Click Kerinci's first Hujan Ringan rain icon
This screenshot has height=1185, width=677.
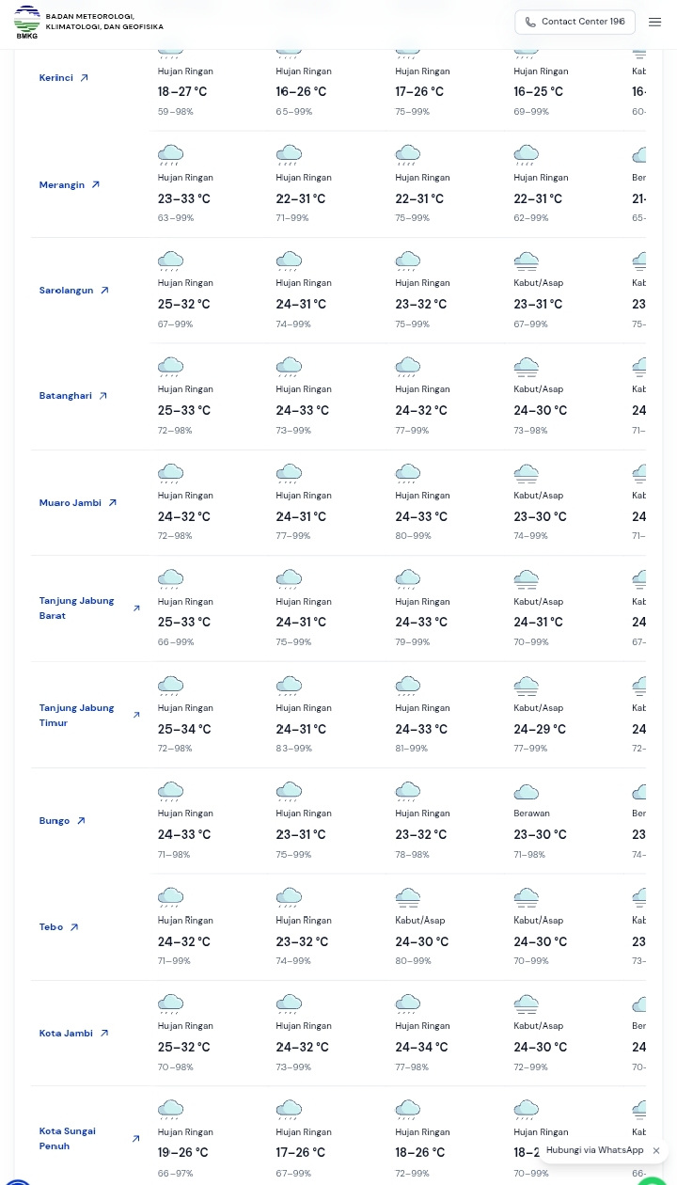[170, 49]
